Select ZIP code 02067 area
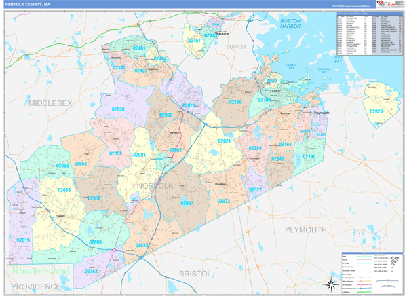This screenshot has height=296, width=407. click(x=187, y=202)
